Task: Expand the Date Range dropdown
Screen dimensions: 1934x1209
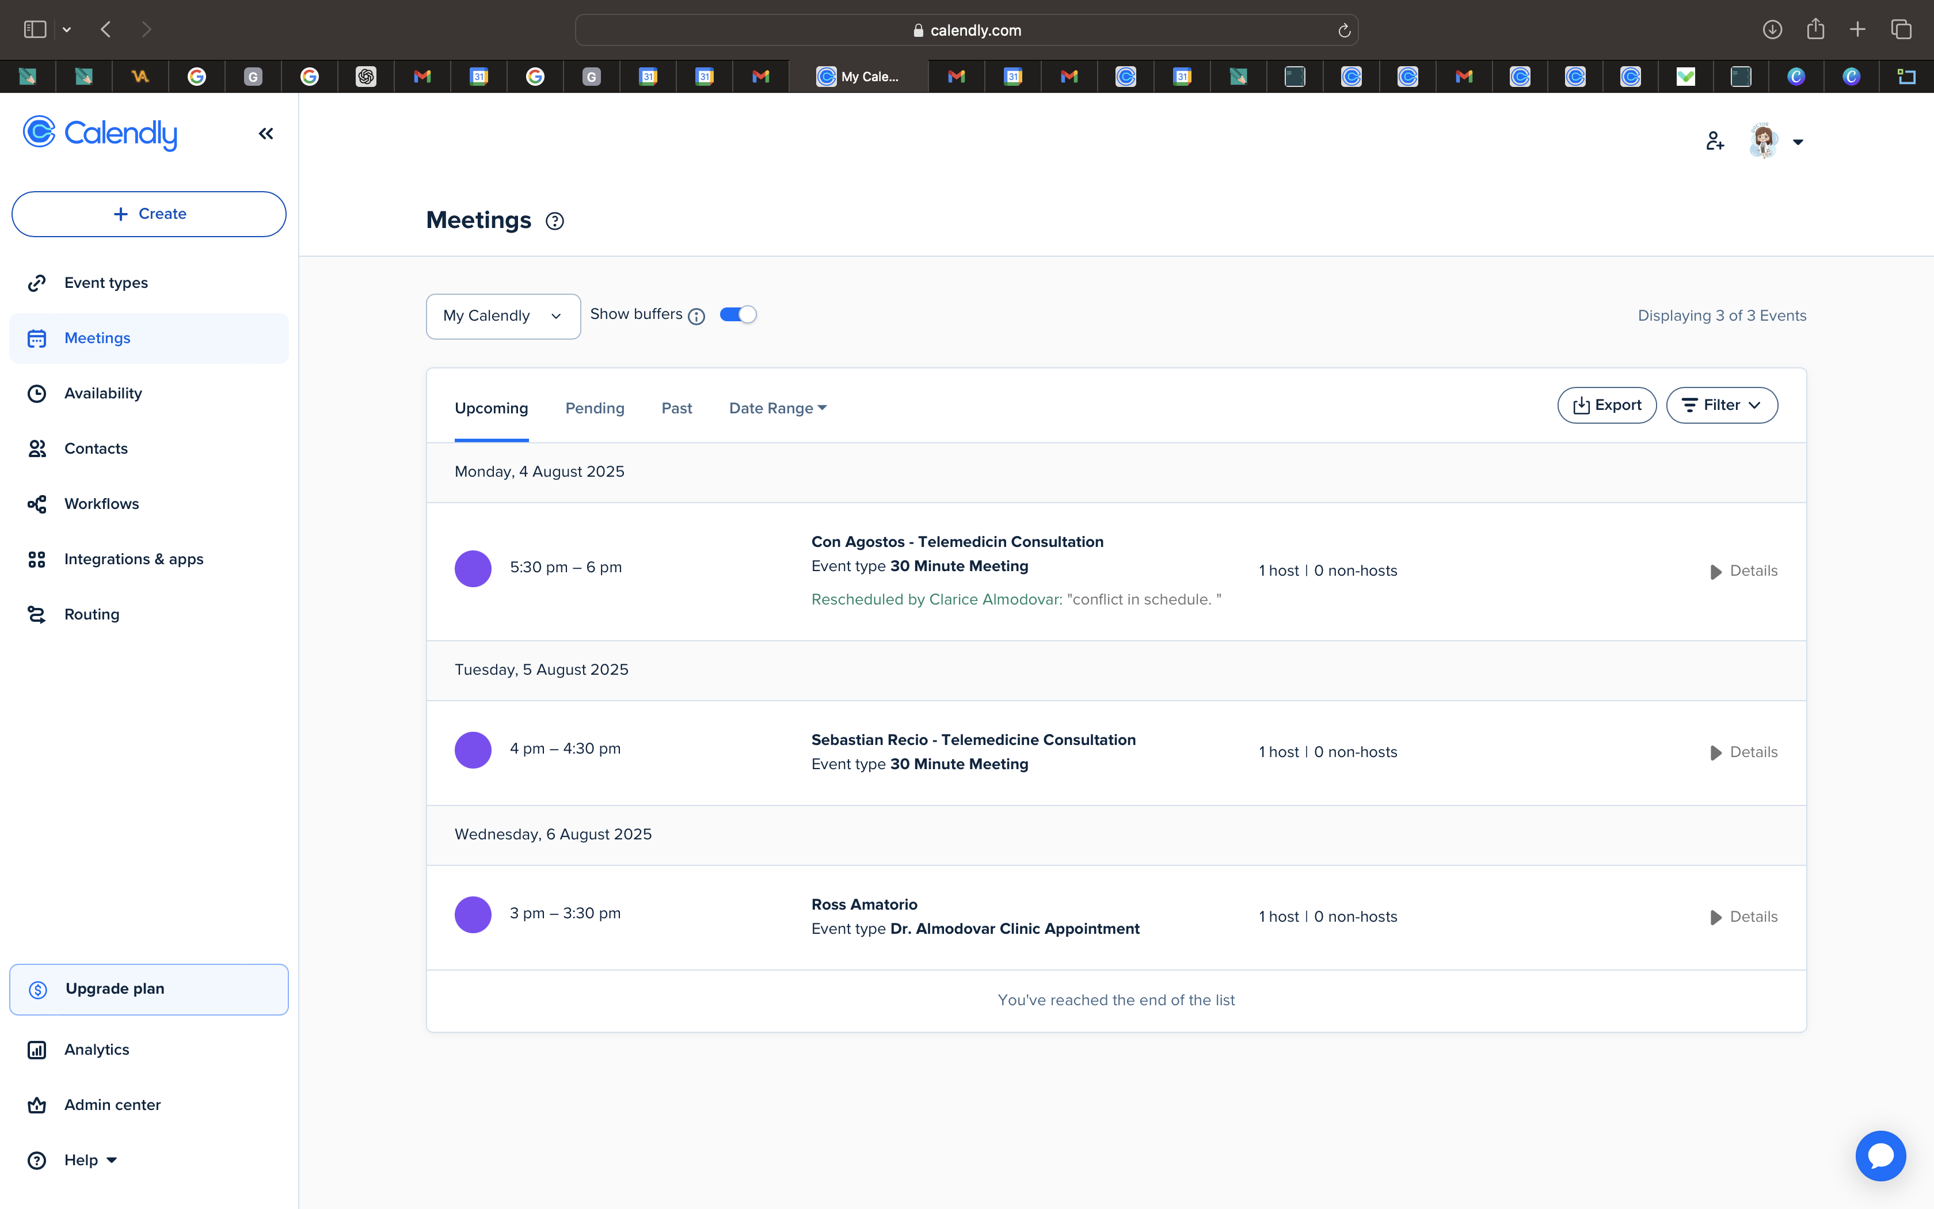Action: click(778, 408)
